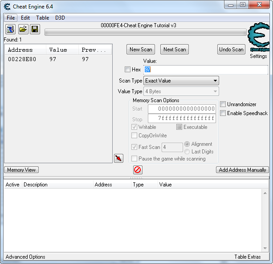The image size is (273, 264).
Task: Toggle the Writable checkbox
Action: coord(134,127)
